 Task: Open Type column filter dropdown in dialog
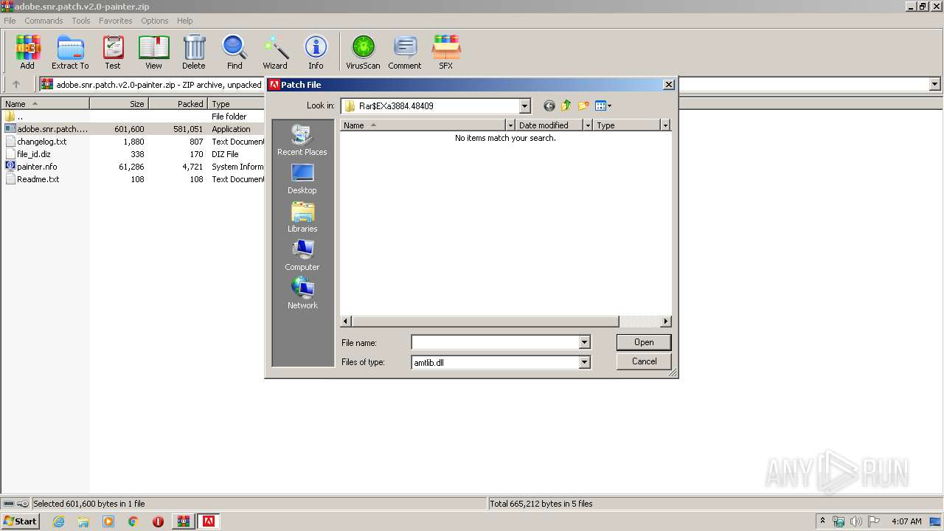point(664,125)
